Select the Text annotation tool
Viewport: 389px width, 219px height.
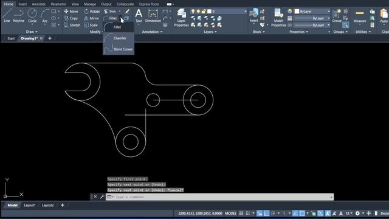point(139,15)
